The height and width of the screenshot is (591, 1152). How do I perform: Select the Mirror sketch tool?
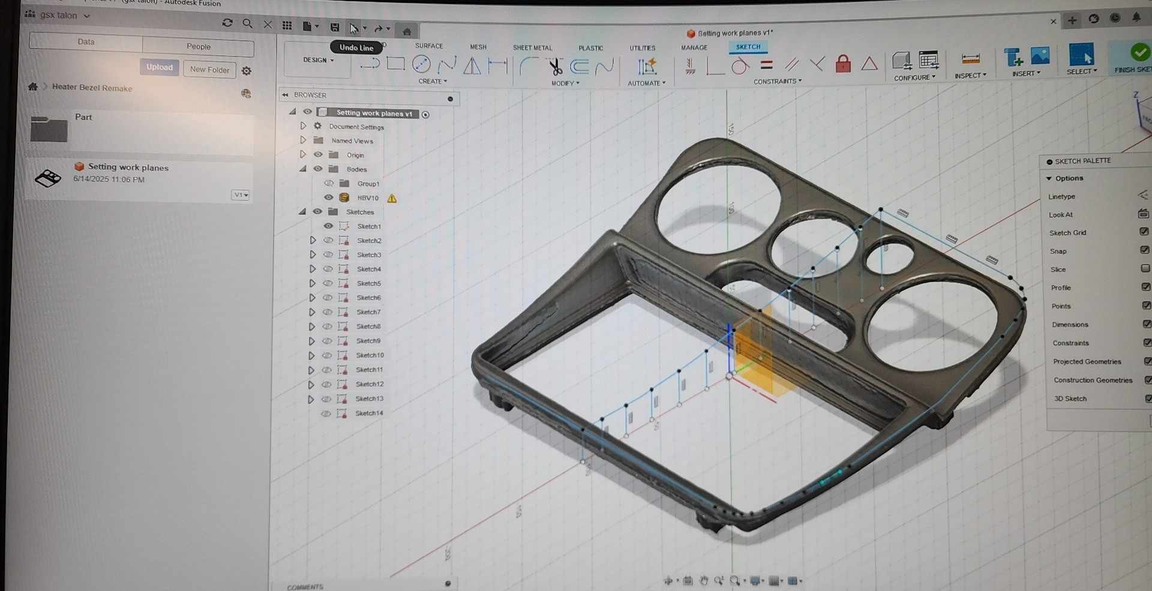pyautogui.click(x=472, y=65)
